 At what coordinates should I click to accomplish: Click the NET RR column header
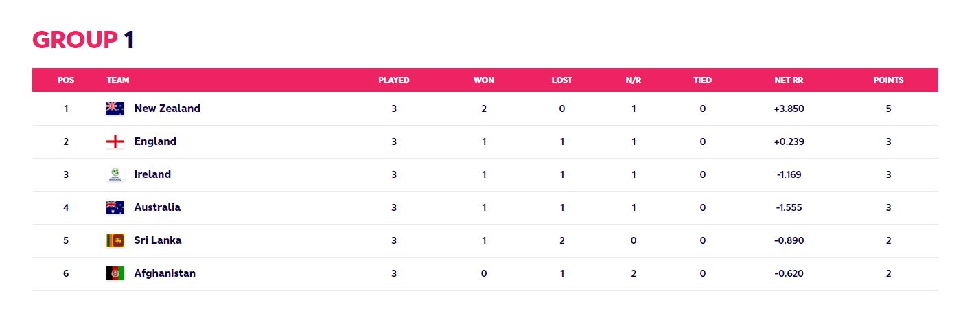(x=789, y=80)
